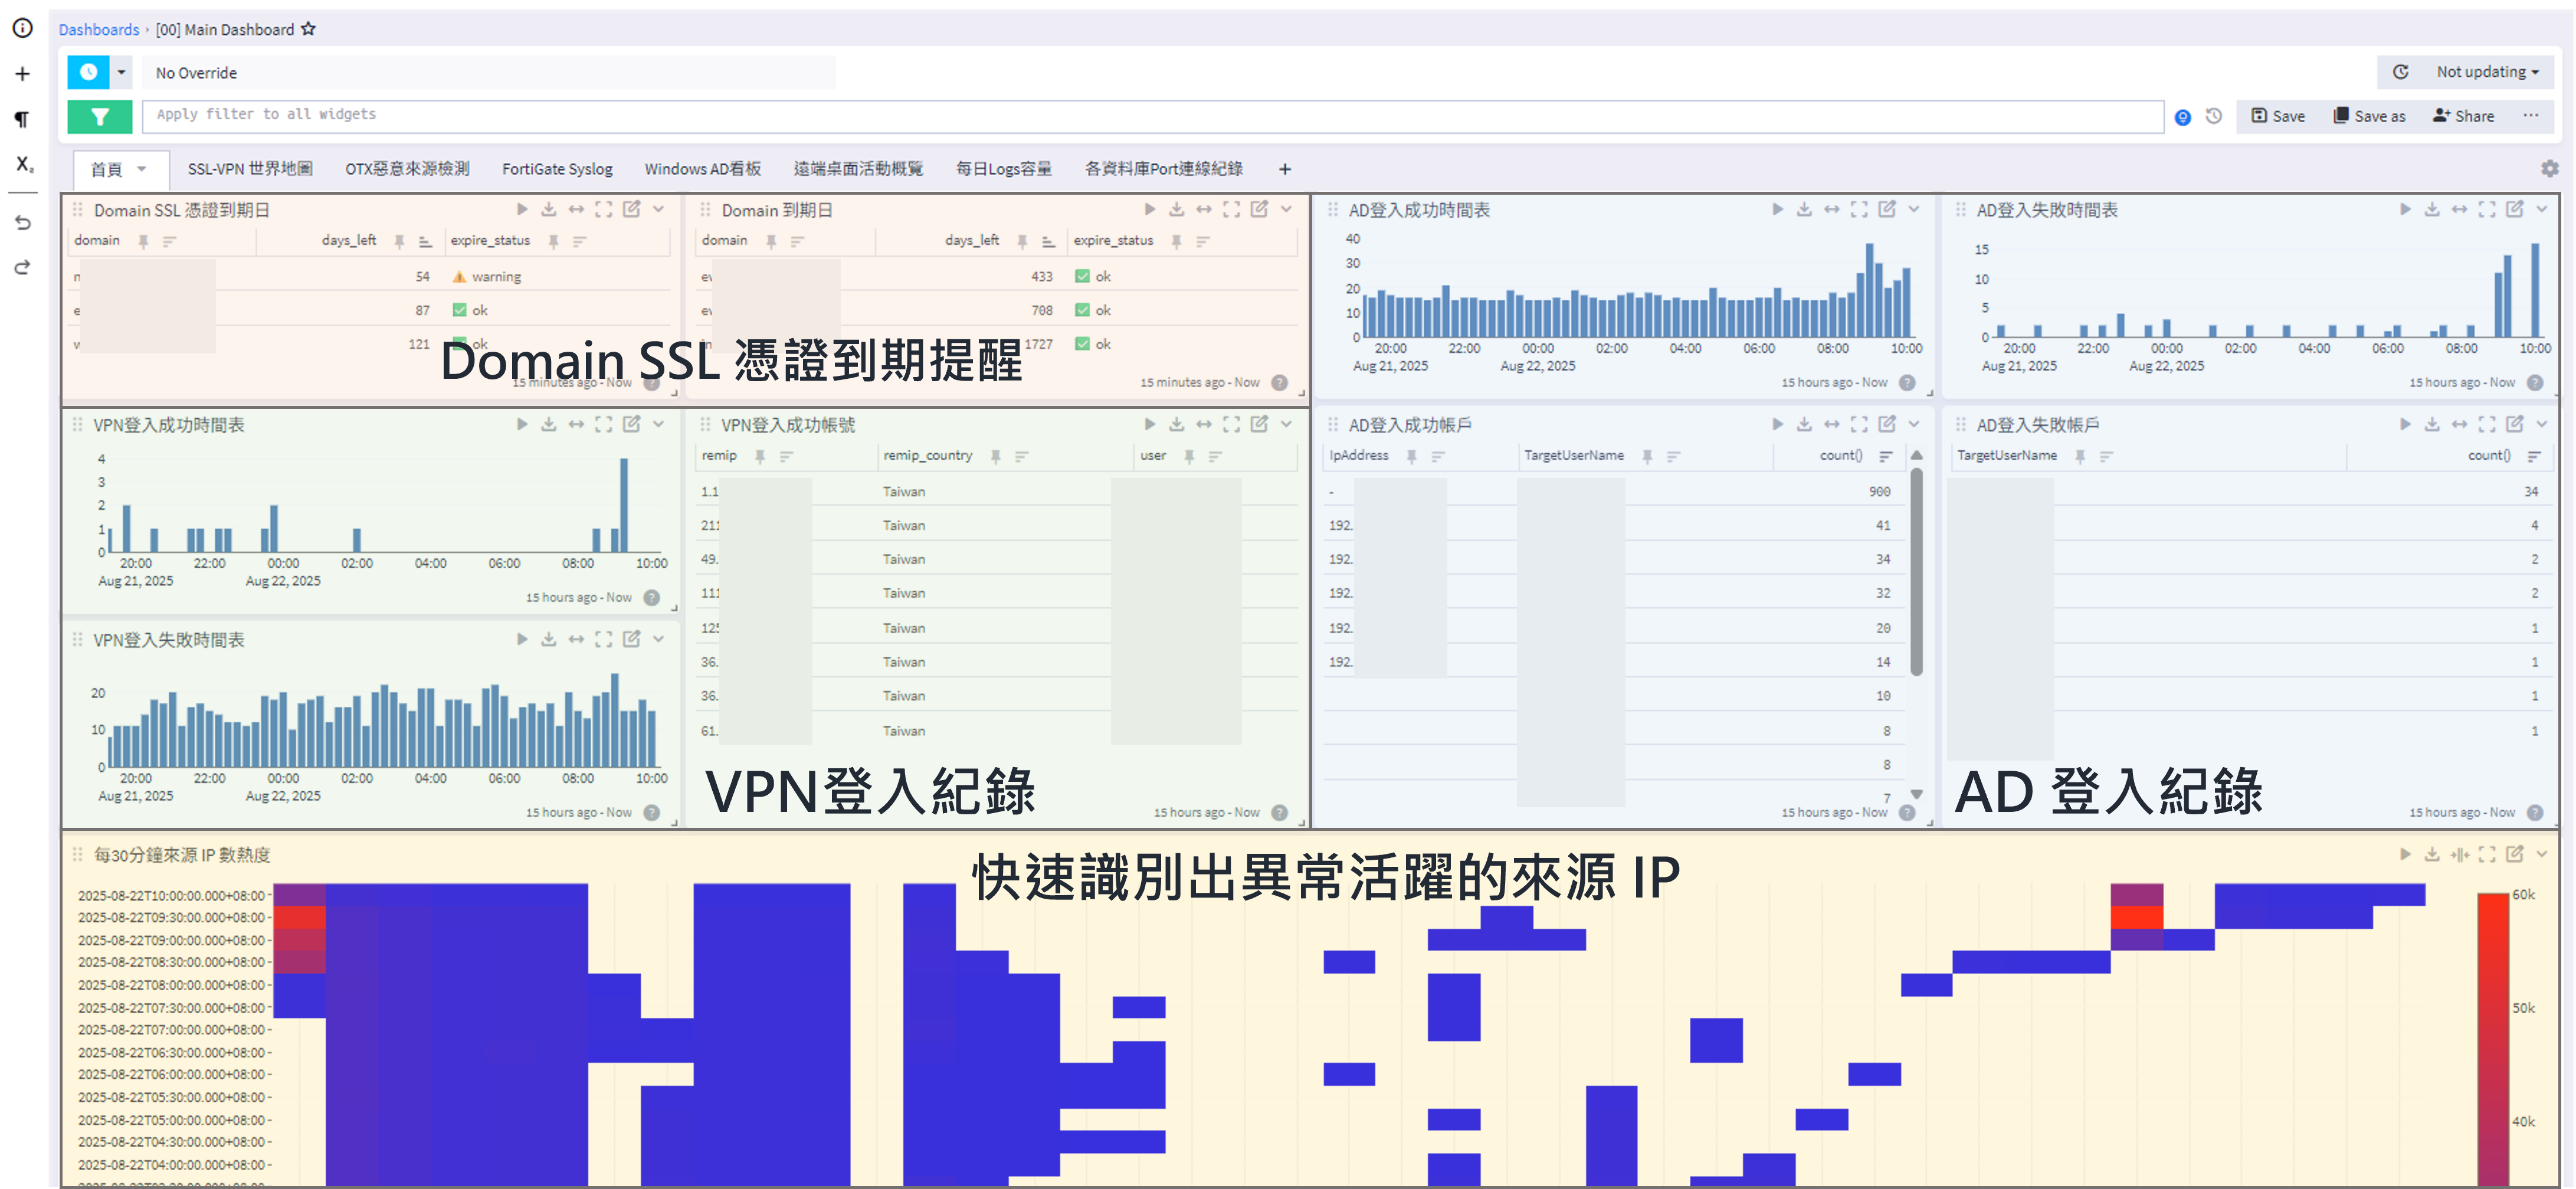Open the Windows AD看板 tab

tap(702, 168)
